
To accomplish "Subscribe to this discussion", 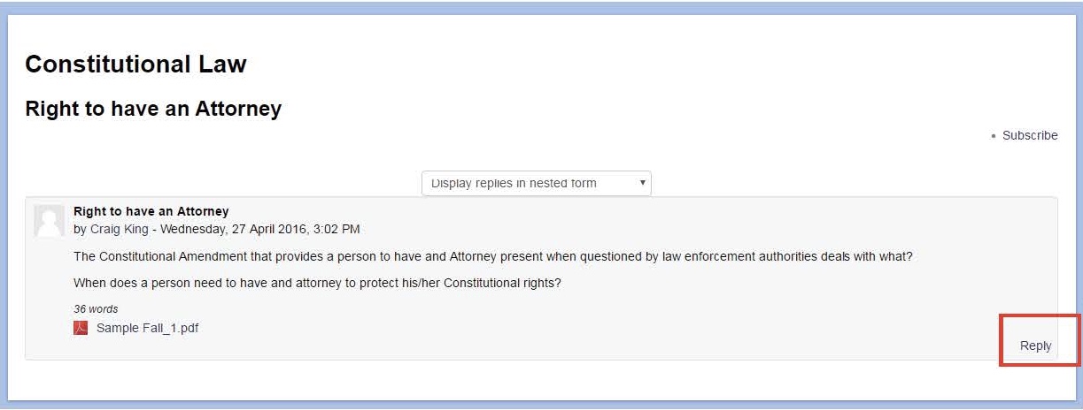I will [x=1030, y=135].
